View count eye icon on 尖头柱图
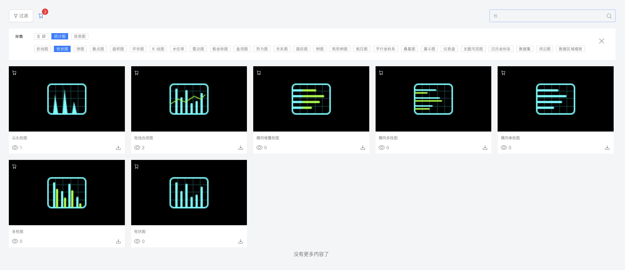This screenshot has height=270, width=625. (x=15, y=148)
